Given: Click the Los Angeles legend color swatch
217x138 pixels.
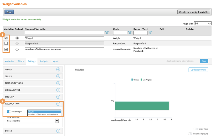Looking at the screenshot, I should 142,80.
